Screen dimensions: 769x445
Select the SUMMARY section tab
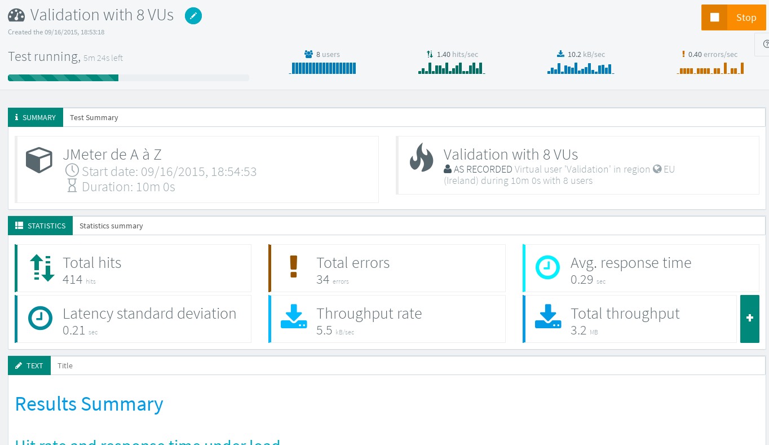(36, 117)
